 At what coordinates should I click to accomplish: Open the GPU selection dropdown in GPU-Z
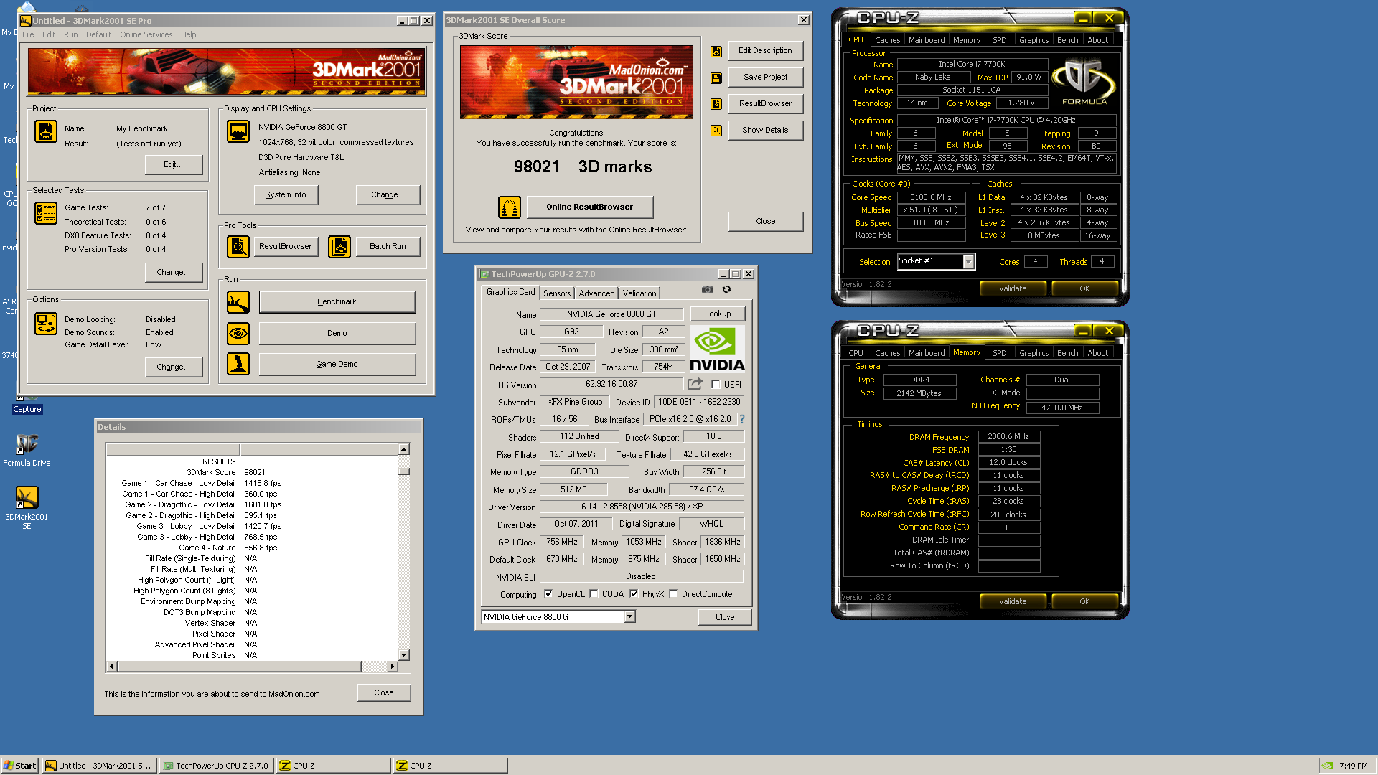coord(629,617)
